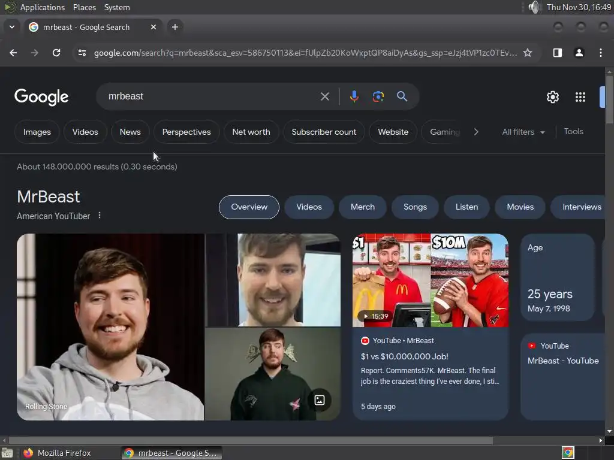Filter results by Images
Image resolution: width=614 pixels, height=460 pixels.
coord(37,132)
